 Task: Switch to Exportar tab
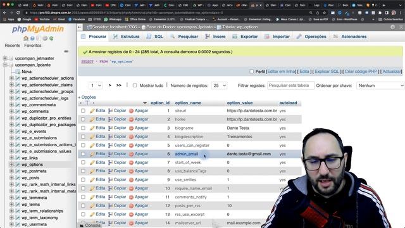(245, 37)
